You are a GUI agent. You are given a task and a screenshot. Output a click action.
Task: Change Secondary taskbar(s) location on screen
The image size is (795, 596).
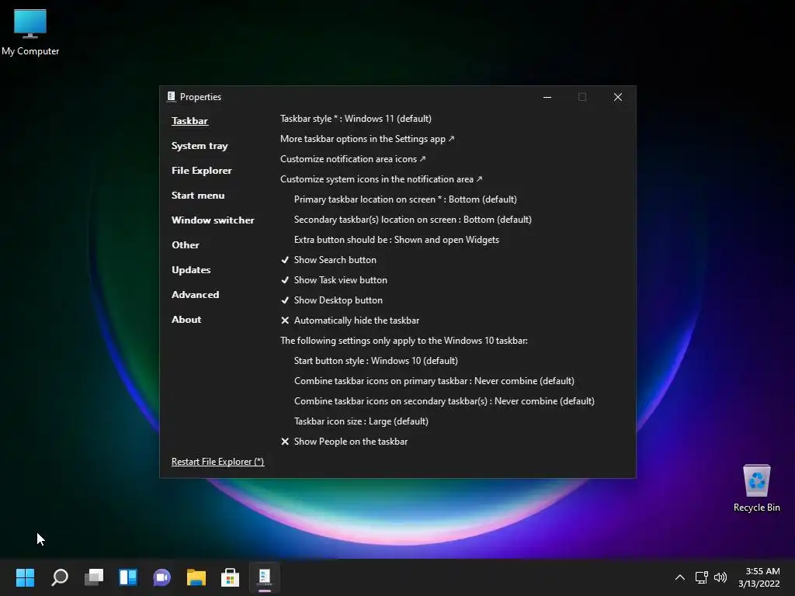413,220
